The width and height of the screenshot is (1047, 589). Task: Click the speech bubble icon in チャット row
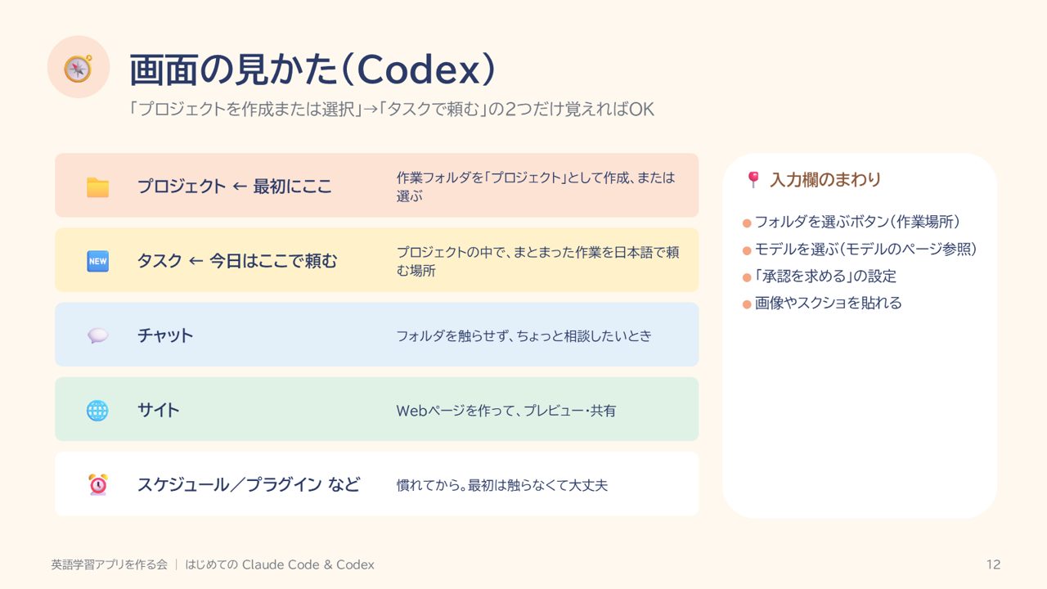click(x=97, y=335)
